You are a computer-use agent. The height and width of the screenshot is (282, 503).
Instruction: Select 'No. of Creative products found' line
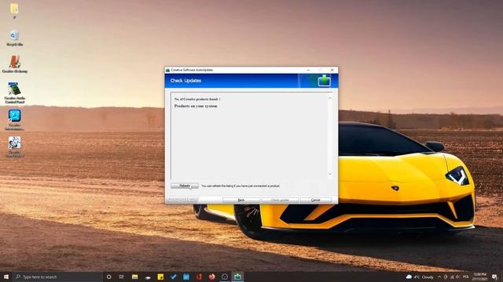pos(197,99)
